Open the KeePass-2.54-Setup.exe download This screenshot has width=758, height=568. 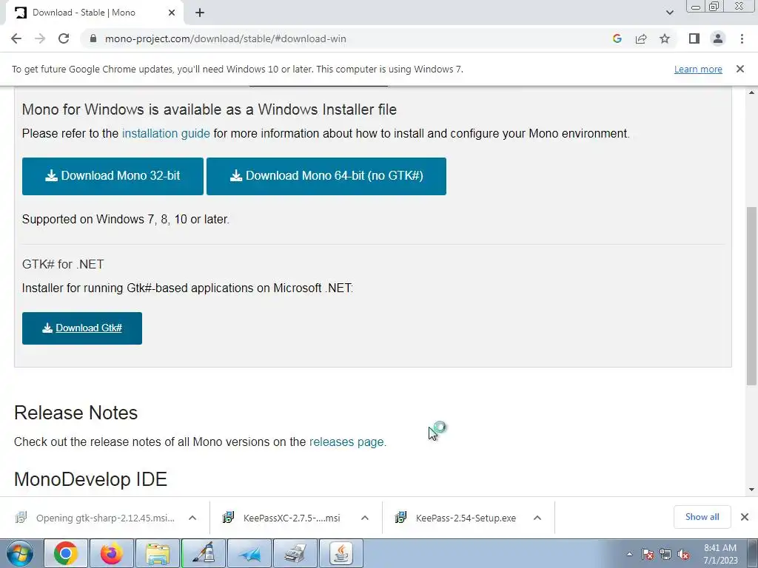pyautogui.click(x=455, y=518)
